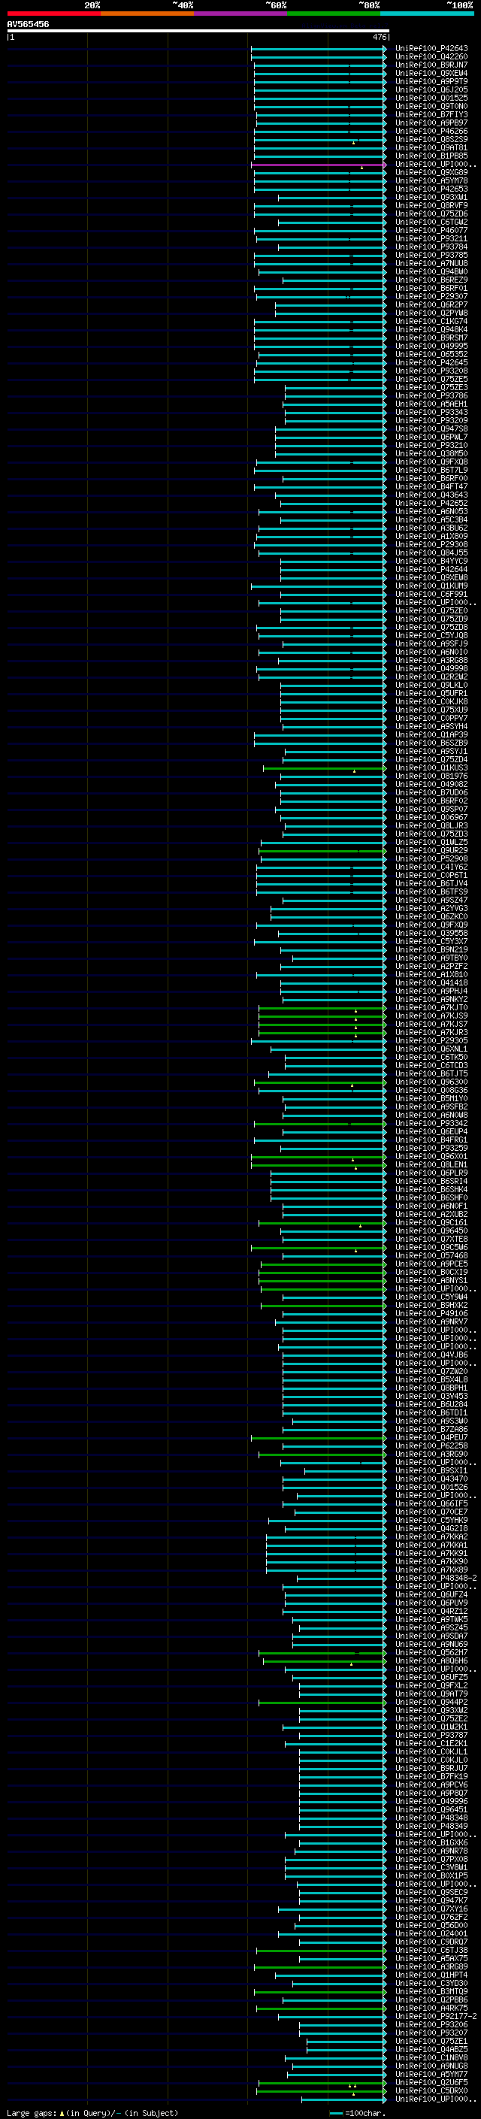
Task: Click the purple ~60% identity legend segment
Action: pos(241,14)
